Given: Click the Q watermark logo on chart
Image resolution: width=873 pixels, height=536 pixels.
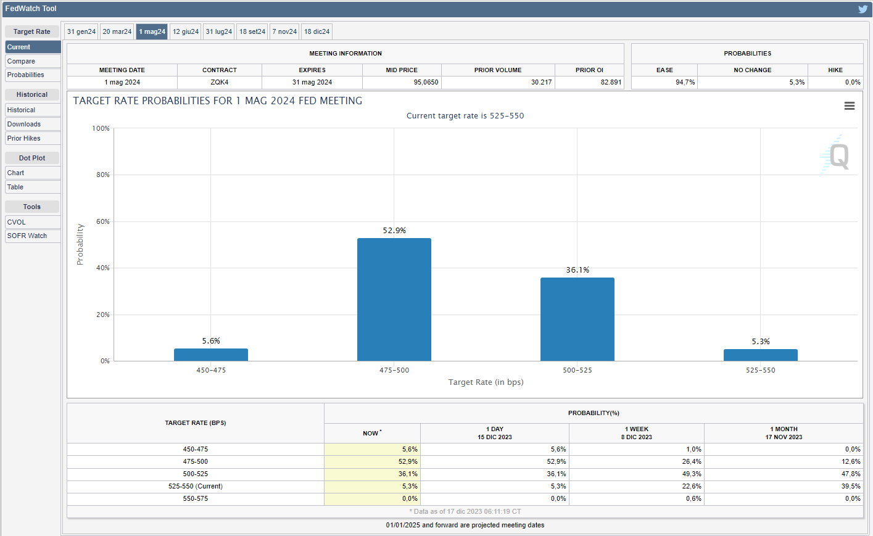Looking at the screenshot, I should pos(837,156).
